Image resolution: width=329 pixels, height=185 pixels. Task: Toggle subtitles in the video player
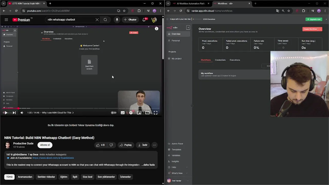tap(123, 113)
